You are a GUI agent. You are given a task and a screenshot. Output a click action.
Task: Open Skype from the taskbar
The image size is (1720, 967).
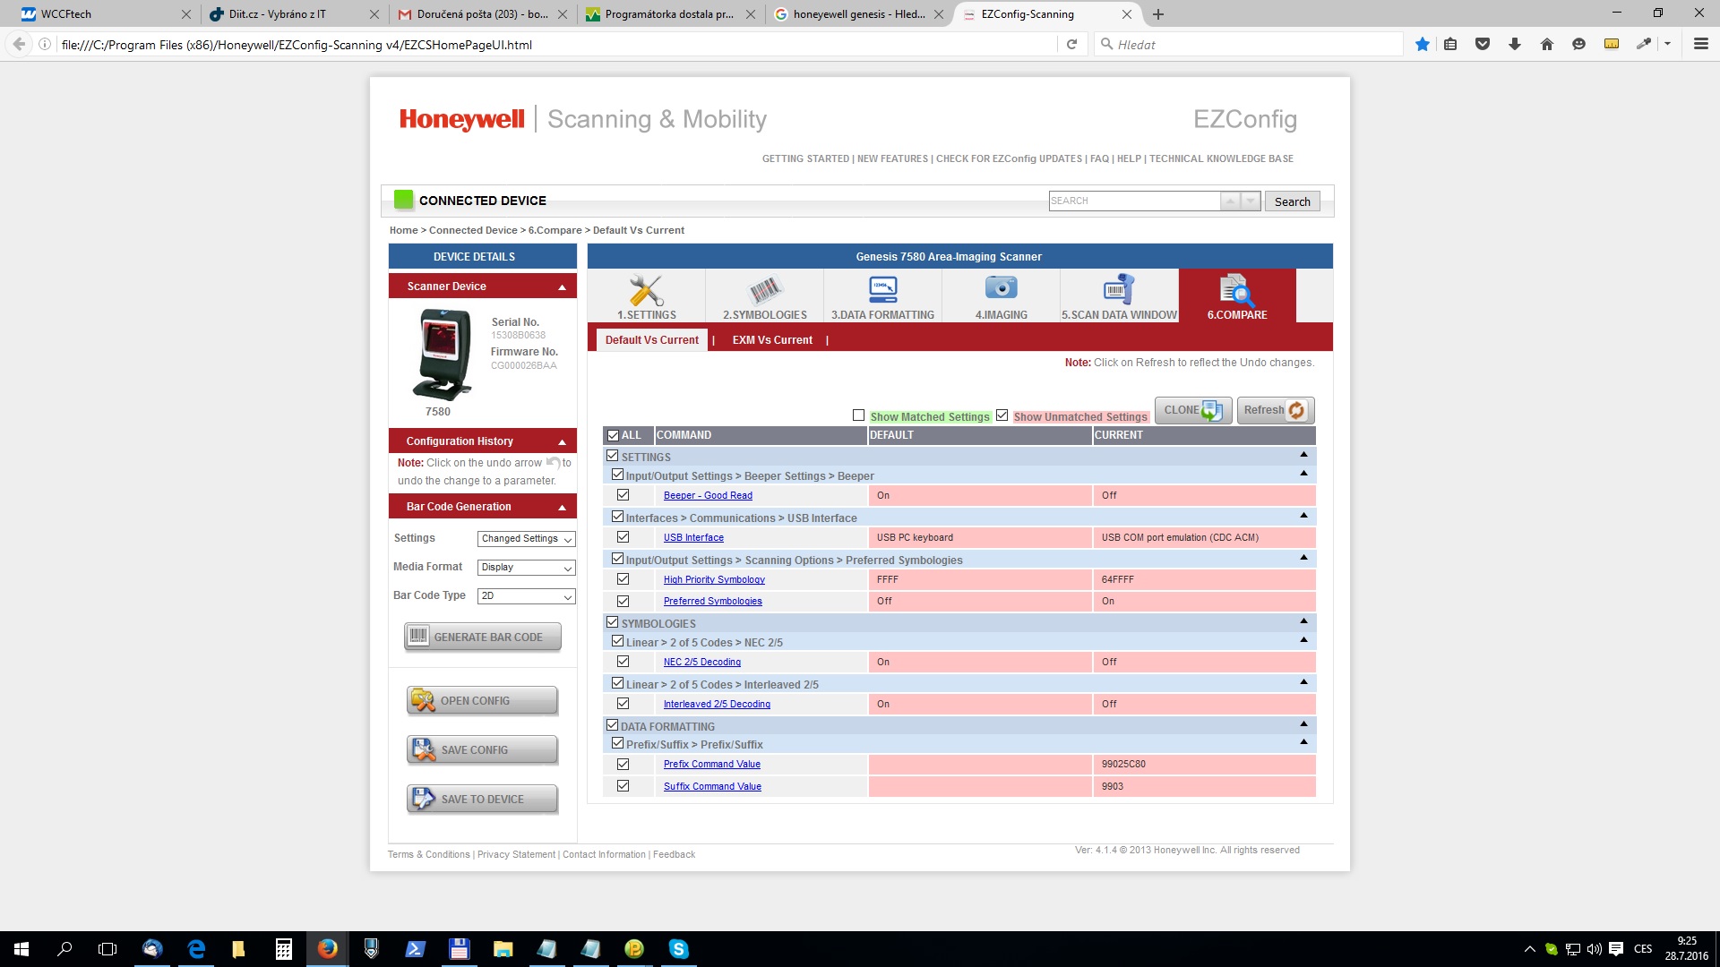tap(678, 949)
